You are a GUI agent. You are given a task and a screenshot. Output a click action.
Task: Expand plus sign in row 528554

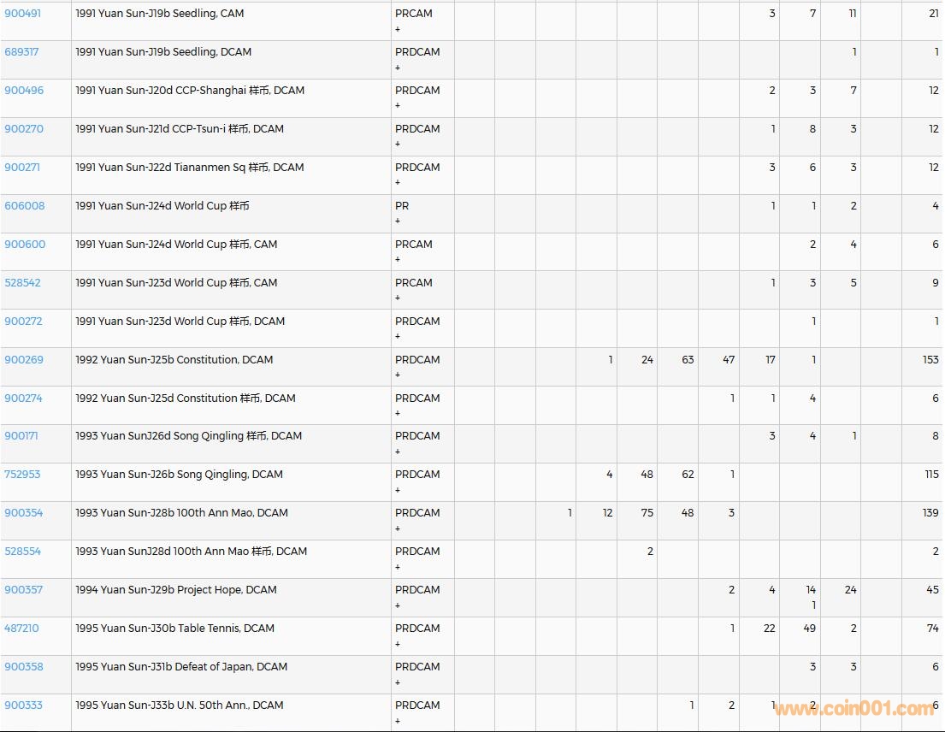pyautogui.click(x=398, y=567)
